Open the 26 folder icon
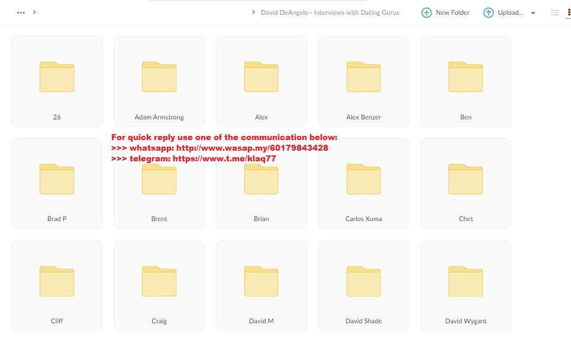This screenshot has width=571, height=341. (x=57, y=77)
